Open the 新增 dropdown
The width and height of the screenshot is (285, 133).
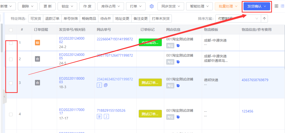coord(8,6)
